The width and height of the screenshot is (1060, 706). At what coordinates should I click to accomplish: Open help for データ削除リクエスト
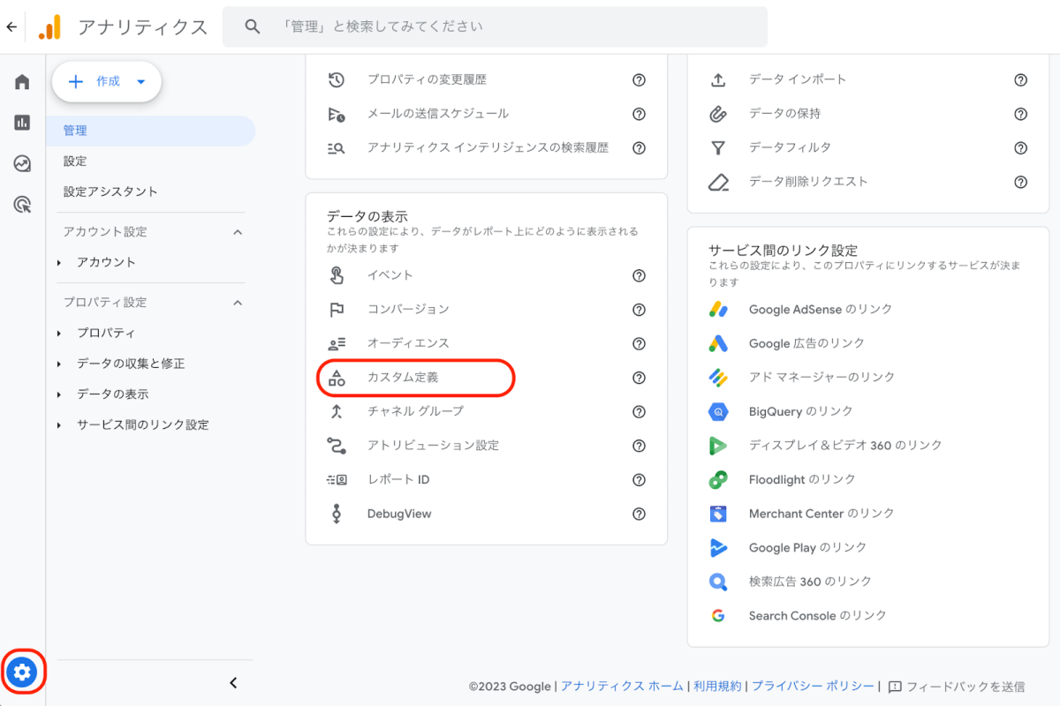[1020, 182]
